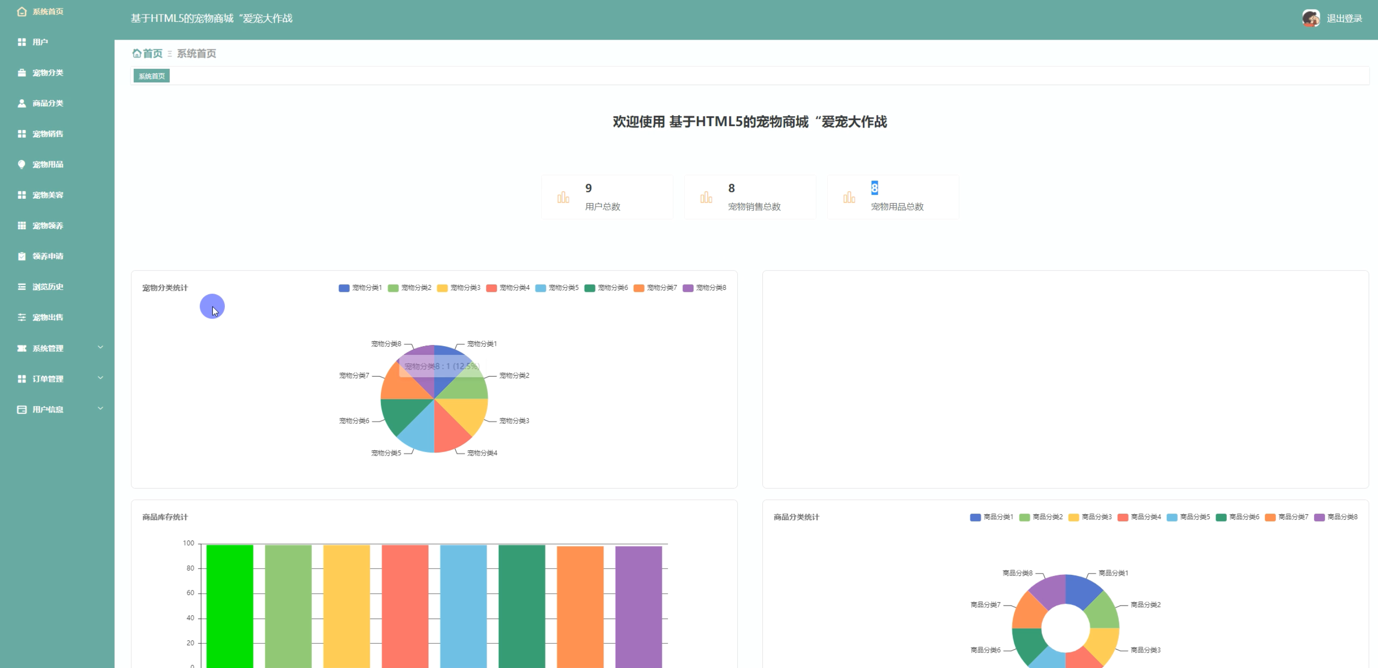Click the 领养申请 clipboard icon in the sidebar
Image resolution: width=1378 pixels, height=668 pixels.
click(x=21, y=256)
